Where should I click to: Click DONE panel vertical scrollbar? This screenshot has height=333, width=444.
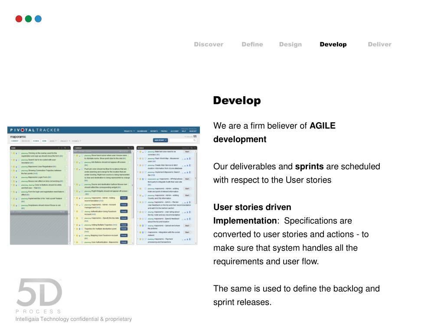click(x=69, y=197)
